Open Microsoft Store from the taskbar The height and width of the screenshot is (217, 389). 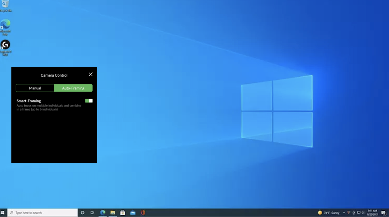coord(123,212)
